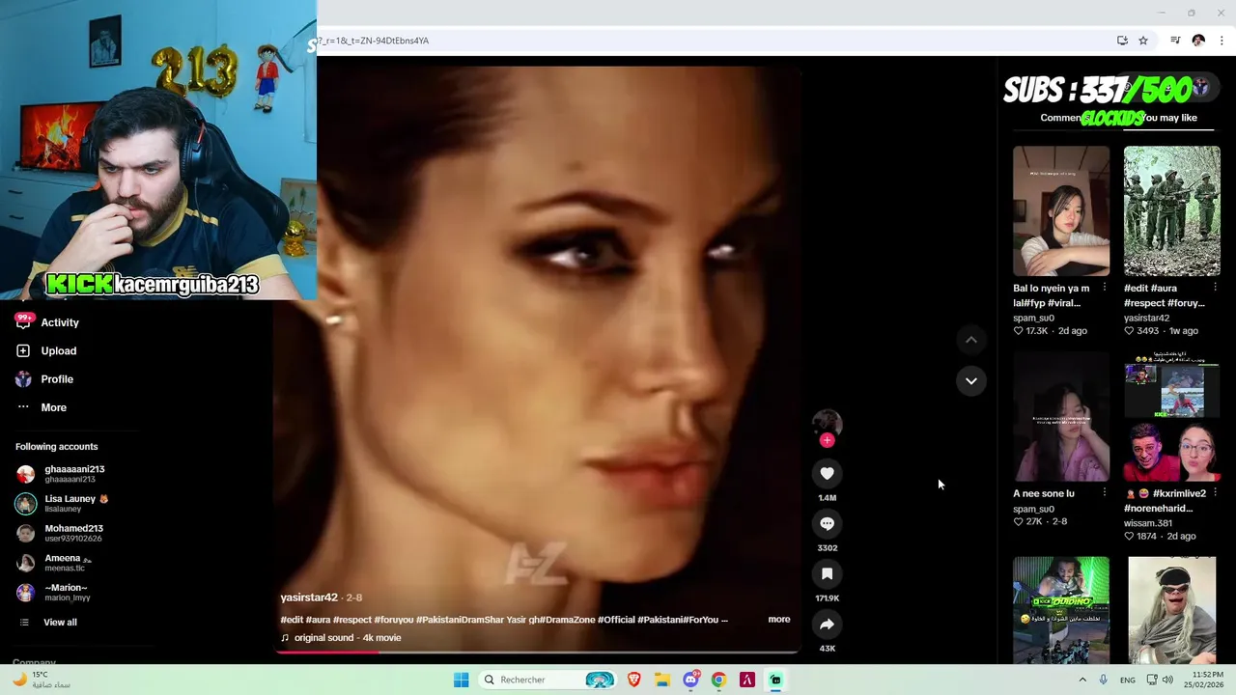
Task: Click the install app icon in address bar
Action: 1122,41
